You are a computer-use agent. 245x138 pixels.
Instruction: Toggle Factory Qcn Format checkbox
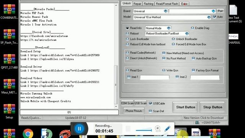click(193, 71)
